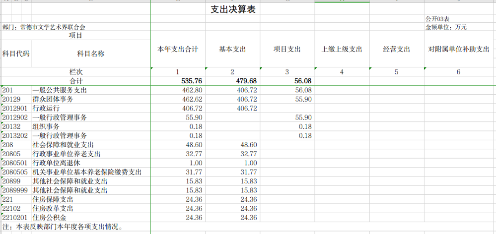Select the 科目代码 header cell

[16, 54]
